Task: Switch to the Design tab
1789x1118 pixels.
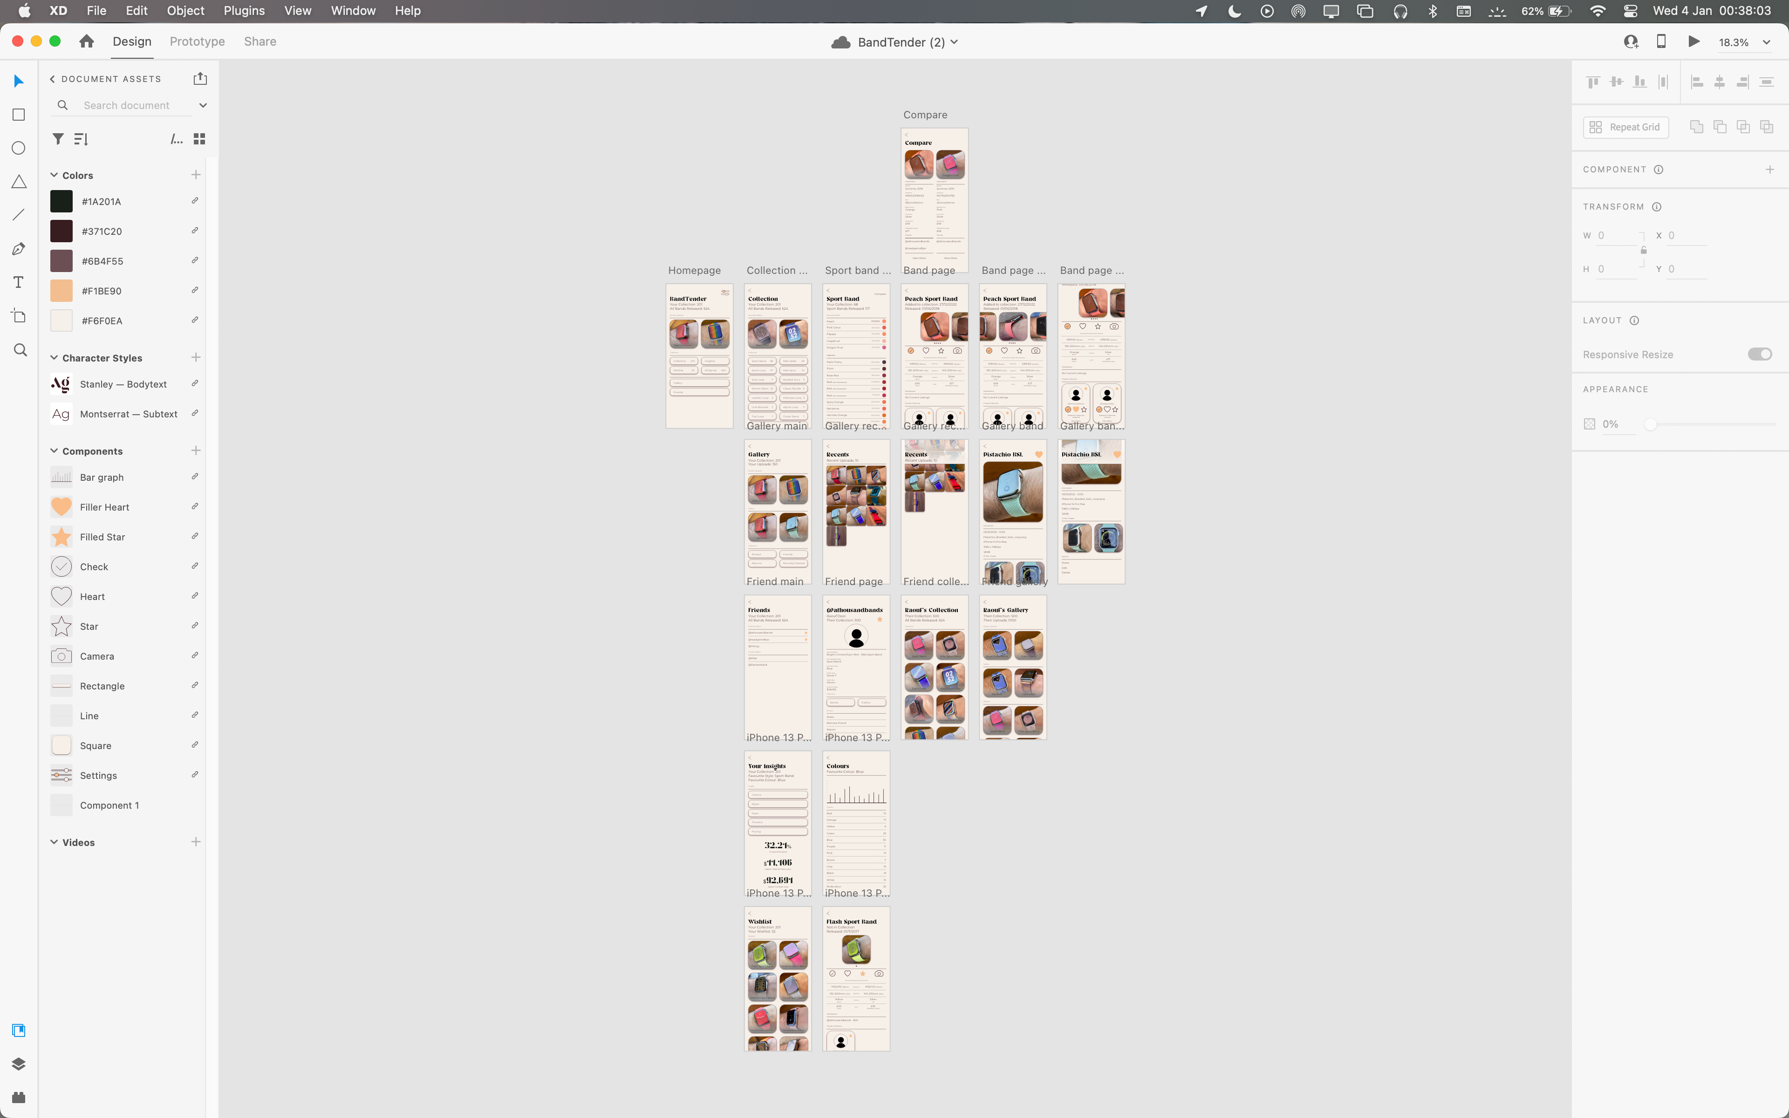Action: pyautogui.click(x=131, y=41)
